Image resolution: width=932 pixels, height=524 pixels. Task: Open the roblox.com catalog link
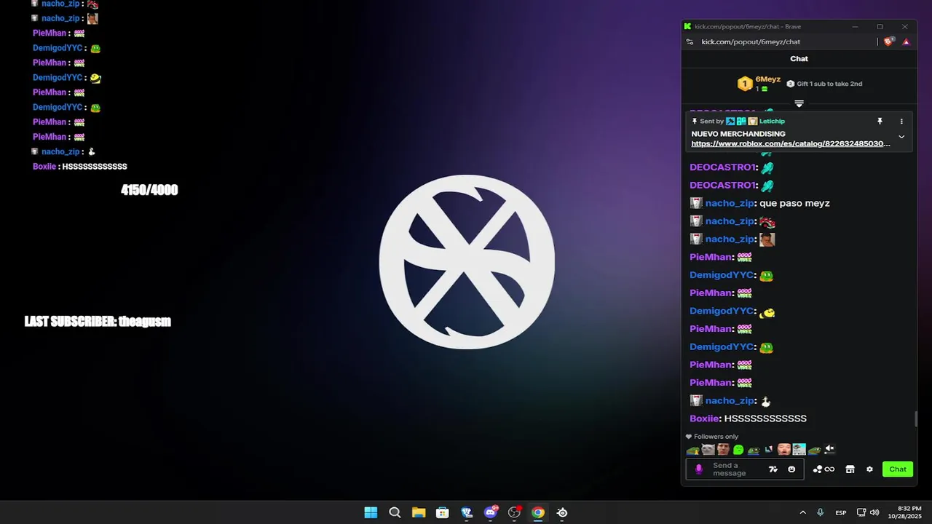click(791, 143)
